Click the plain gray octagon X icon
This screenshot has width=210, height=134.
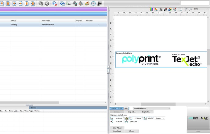pos(47,4)
